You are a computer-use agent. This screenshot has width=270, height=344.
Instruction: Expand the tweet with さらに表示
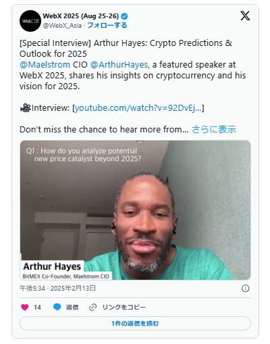[x=214, y=130]
